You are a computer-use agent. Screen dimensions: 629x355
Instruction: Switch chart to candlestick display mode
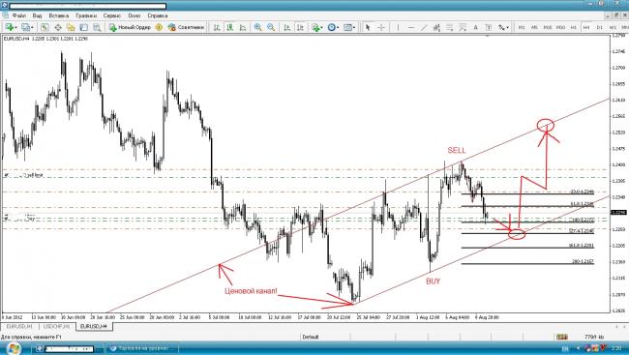230,27
